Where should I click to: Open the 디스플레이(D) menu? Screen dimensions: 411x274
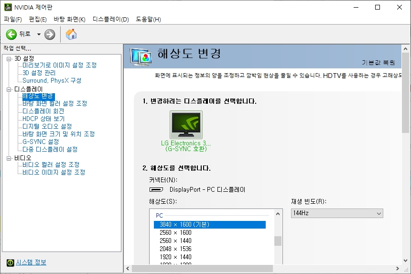[110, 20]
